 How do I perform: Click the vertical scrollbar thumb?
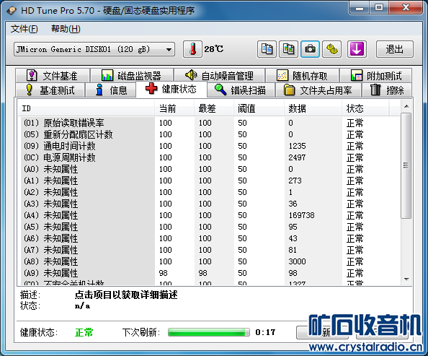coord(406,165)
